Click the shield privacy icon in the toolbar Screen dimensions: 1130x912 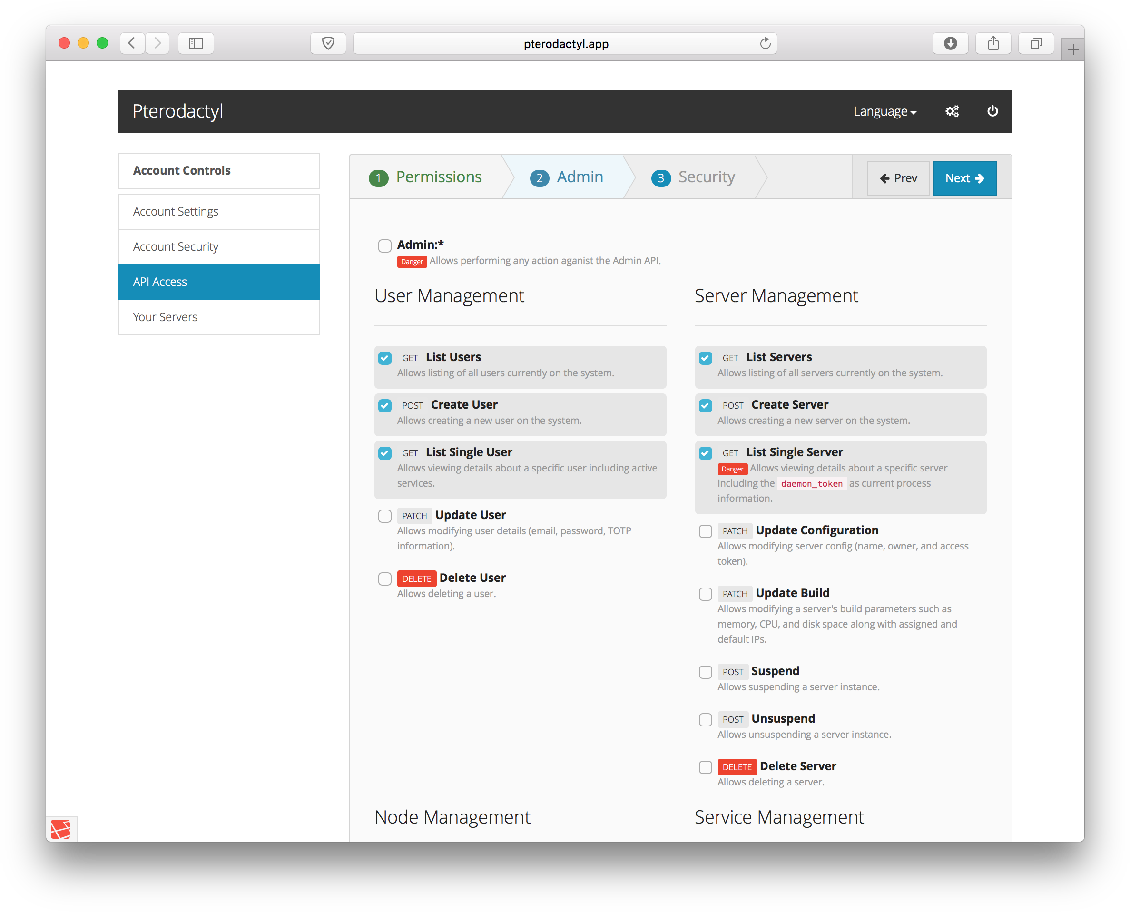tap(328, 44)
